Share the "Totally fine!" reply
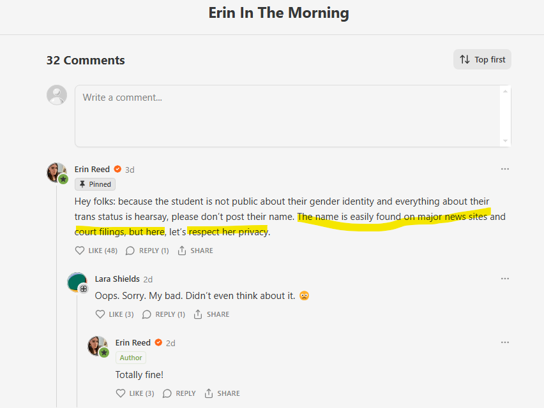544x408 pixels. point(222,393)
